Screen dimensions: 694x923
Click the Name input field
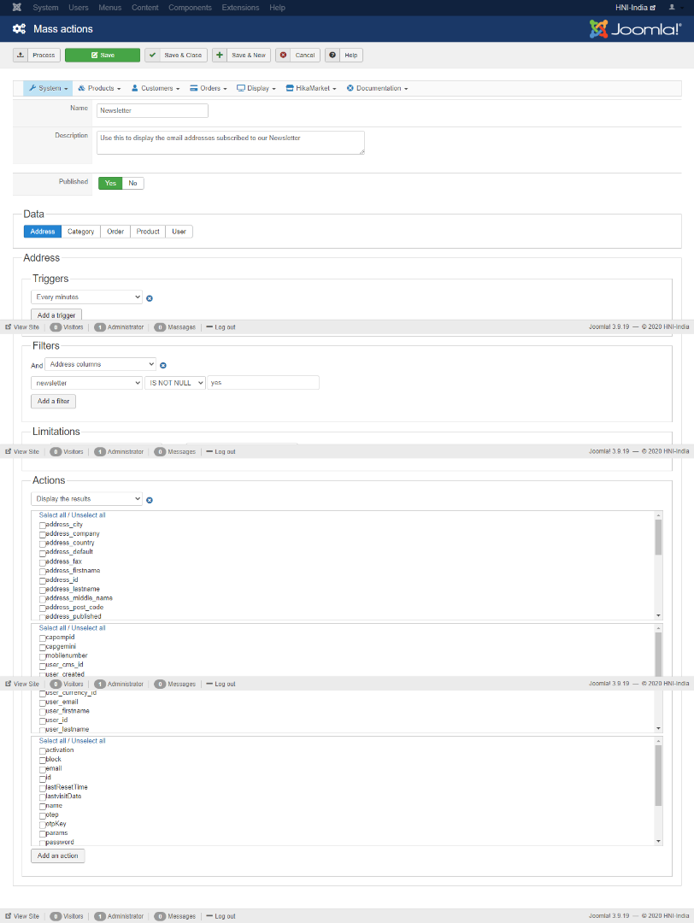pos(152,110)
